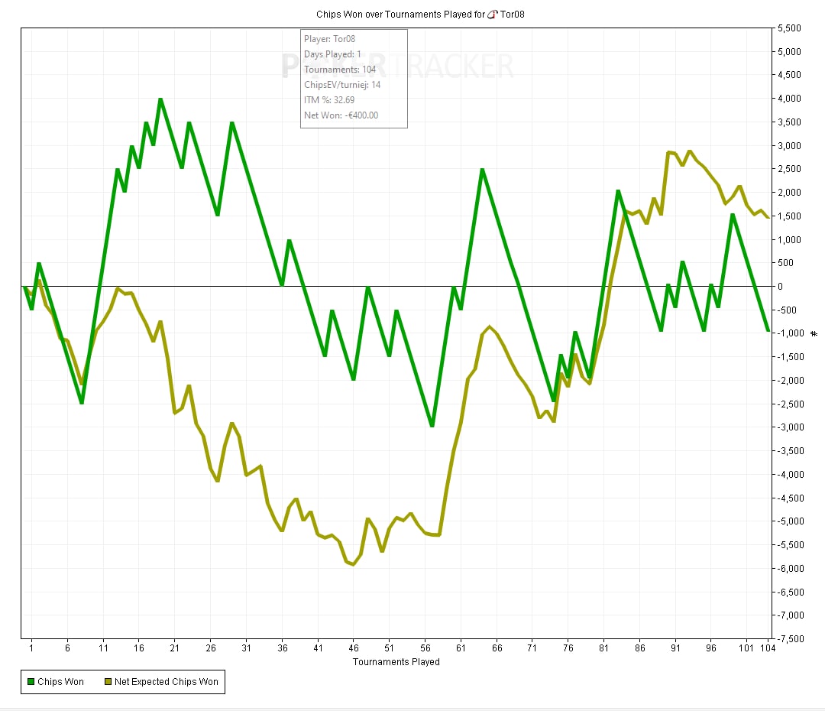This screenshot has width=825, height=711.
Task: Select the Net Expected Chips Won legend label
Action: (166, 681)
